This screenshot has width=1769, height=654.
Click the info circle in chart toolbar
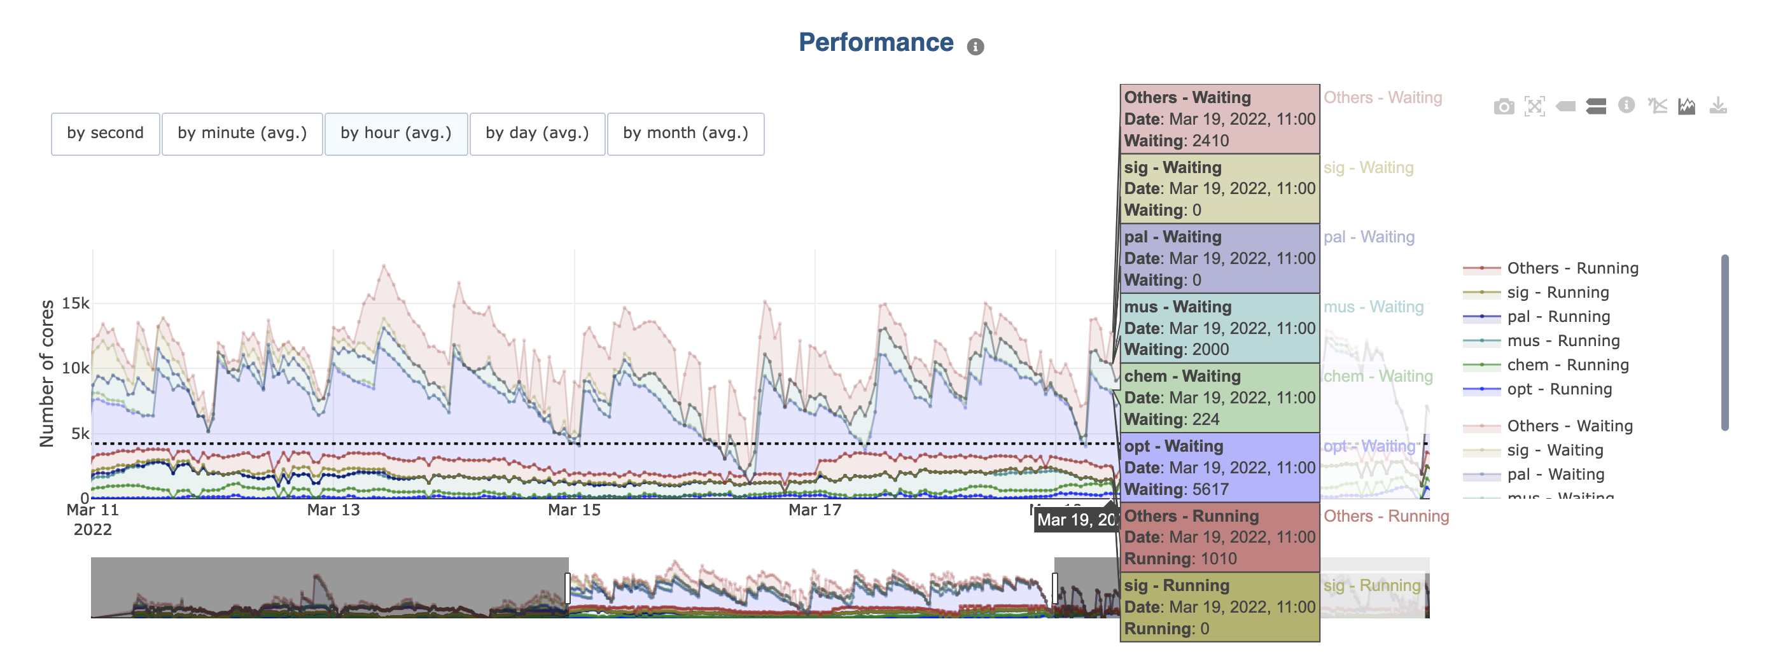click(x=1626, y=105)
